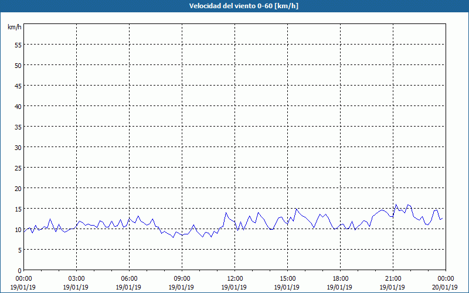This screenshot has height=293, width=469.
Task: Click the y-axis value 35
Action: (x=18, y=127)
